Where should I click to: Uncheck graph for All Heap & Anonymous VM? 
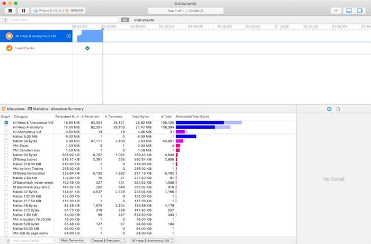[6, 123]
